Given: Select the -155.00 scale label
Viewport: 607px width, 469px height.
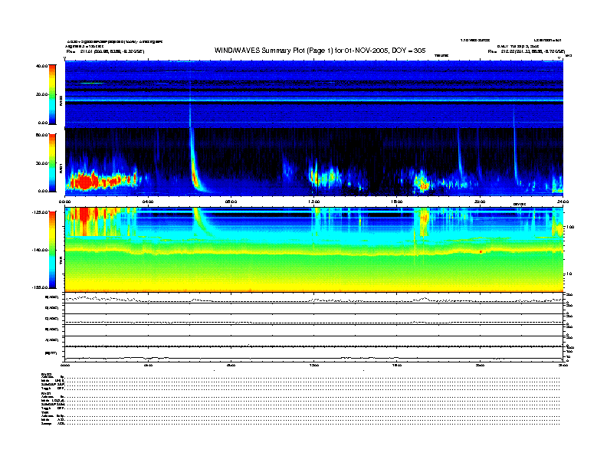Looking at the screenshot, I should pos(41,287).
